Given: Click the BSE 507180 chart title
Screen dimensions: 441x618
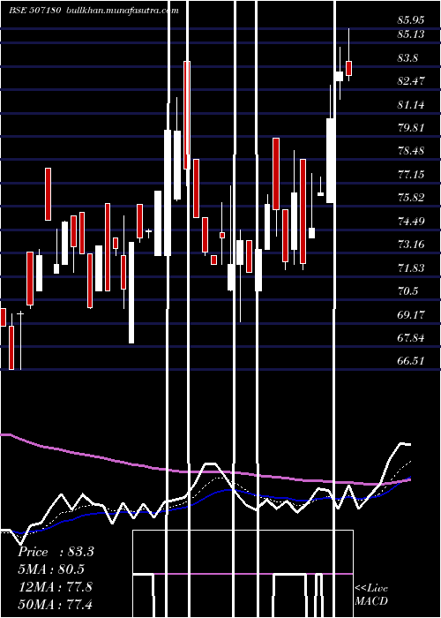Looking at the screenshot, I should click(x=34, y=11).
